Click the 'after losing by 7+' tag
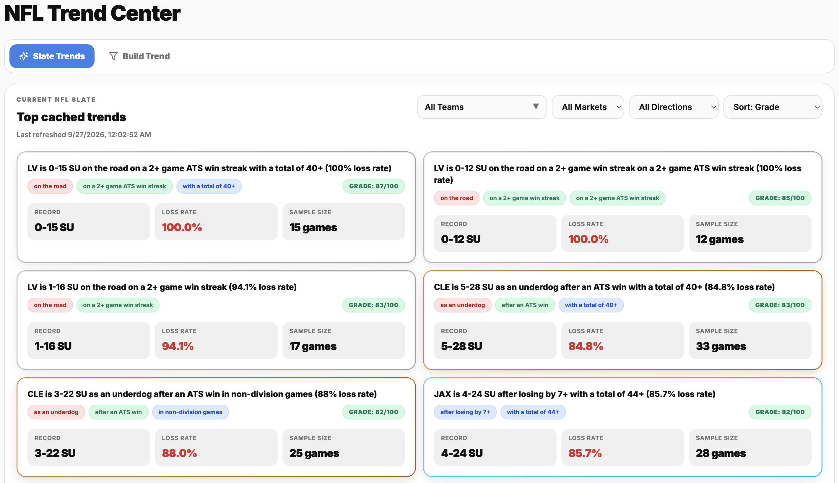839x483 pixels. pyautogui.click(x=465, y=412)
